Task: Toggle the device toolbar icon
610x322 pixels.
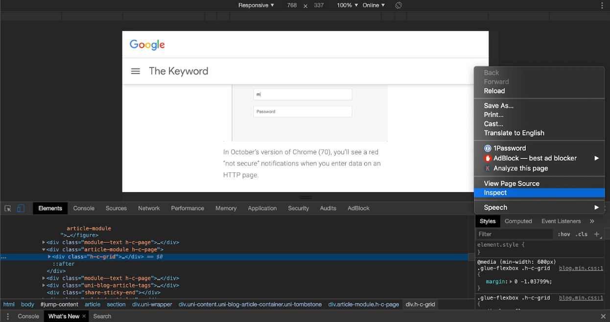Action: coord(20,208)
